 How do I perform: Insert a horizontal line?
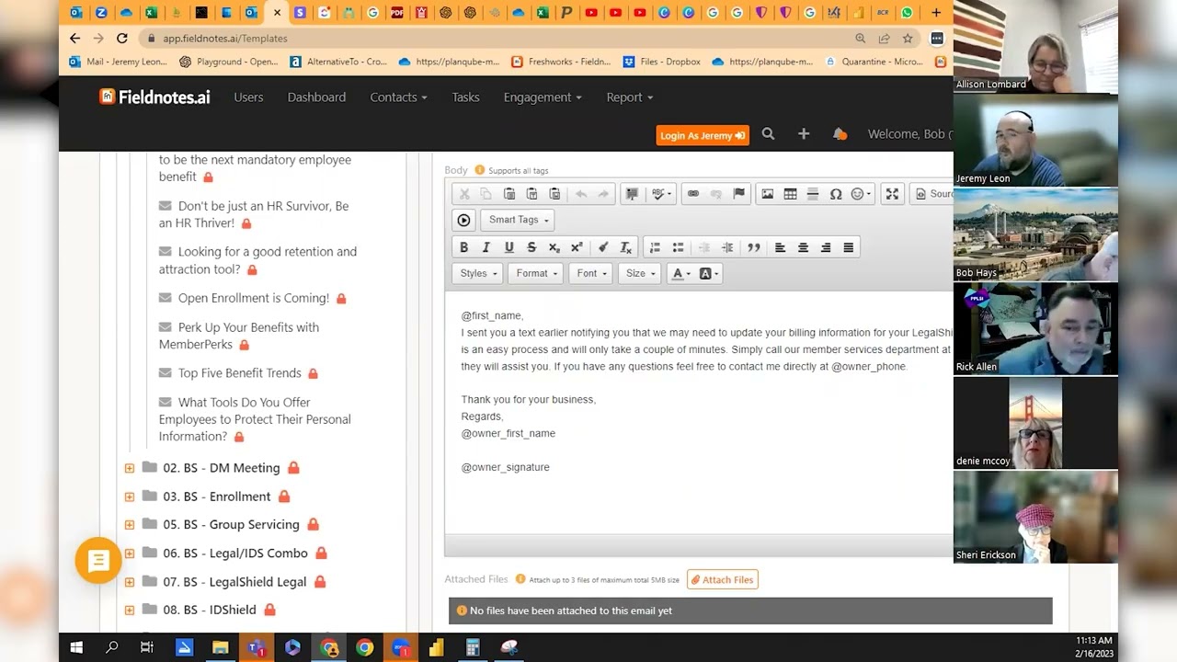tap(813, 194)
